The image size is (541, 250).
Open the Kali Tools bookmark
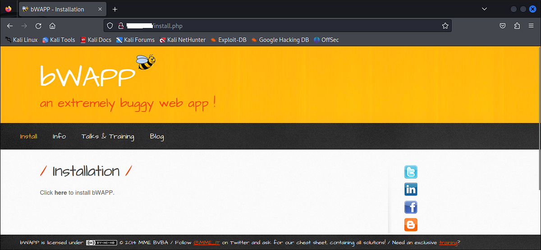pyautogui.click(x=59, y=40)
